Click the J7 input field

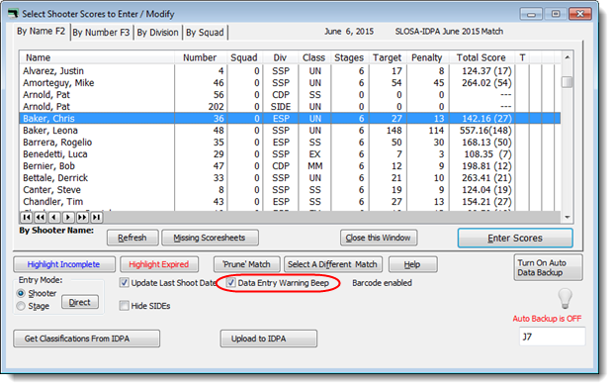552,337
